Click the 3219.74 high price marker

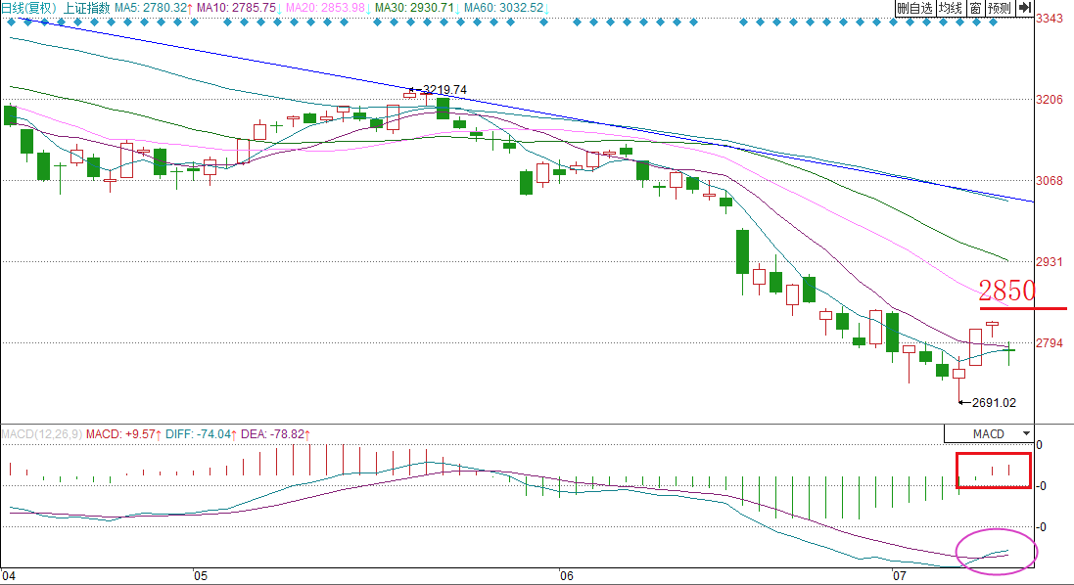click(x=444, y=90)
